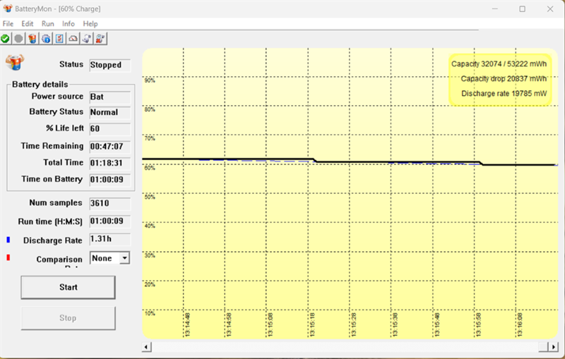Click the speedometer gauge toolbar icon
This screenshot has width=565, height=359.
click(73, 38)
